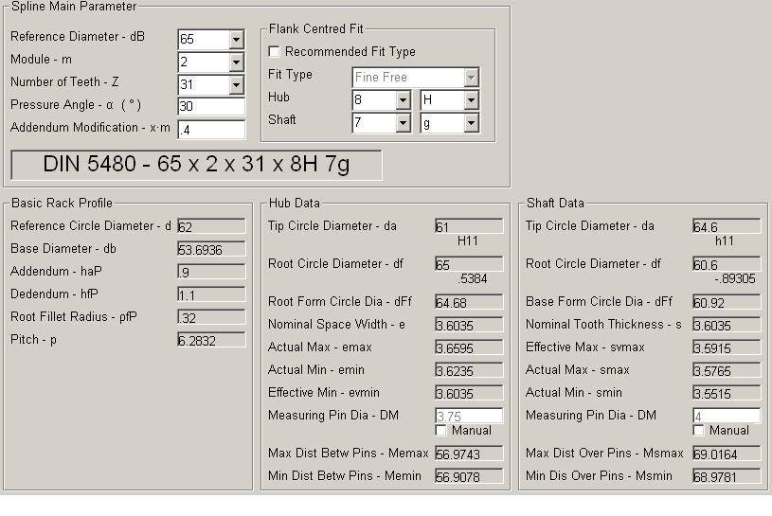Select Hub Root Form Circle Dia value 64.68
The width and height of the screenshot is (772, 516).
click(469, 302)
